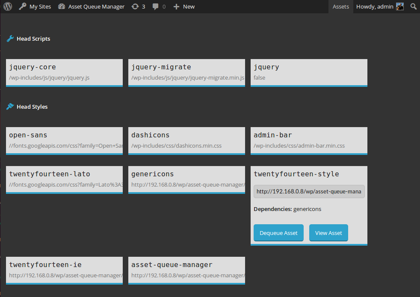Click the 3 pending updates count
The image size is (420, 297).
(x=144, y=7)
